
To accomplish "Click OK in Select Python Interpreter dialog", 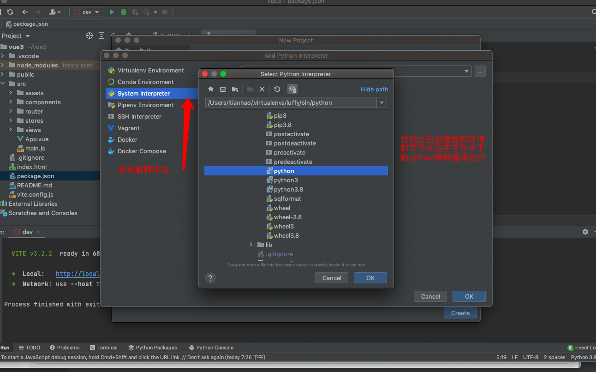I will [370, 278].
